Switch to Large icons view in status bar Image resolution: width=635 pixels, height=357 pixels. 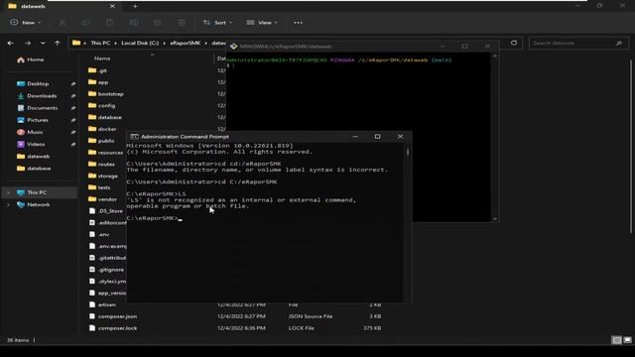point(627,340)
